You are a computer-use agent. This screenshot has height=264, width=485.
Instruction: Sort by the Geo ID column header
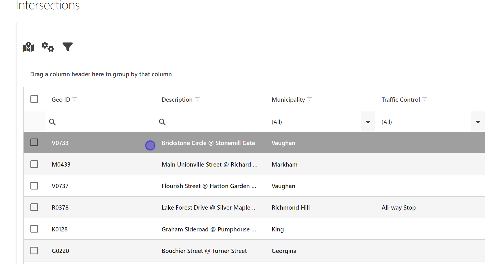point(61,100)
